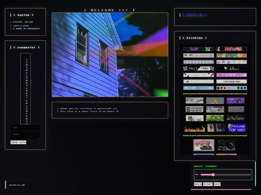Click the gray circle-pattern blinkie

point(199,62)
